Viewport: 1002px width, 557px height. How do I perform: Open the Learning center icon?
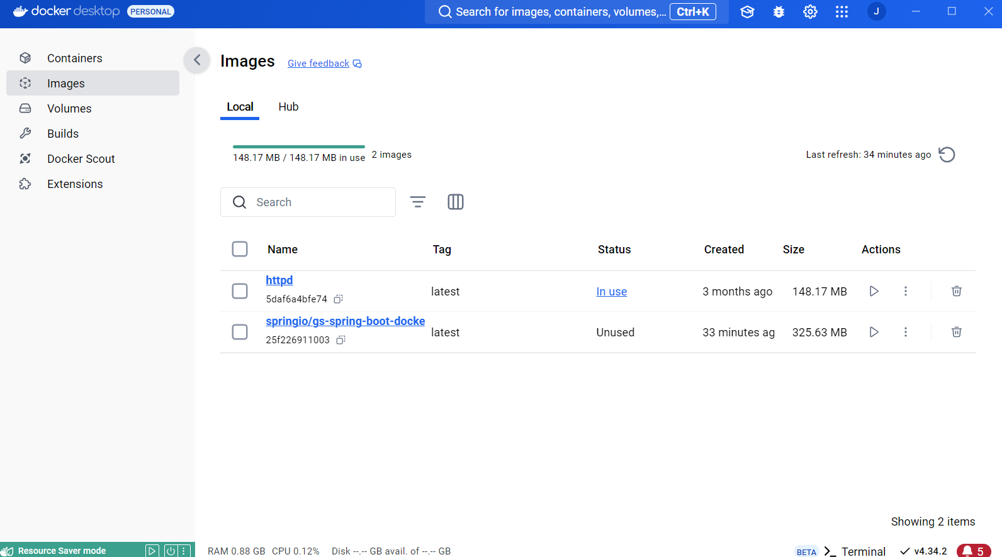[x=747, y=12]
